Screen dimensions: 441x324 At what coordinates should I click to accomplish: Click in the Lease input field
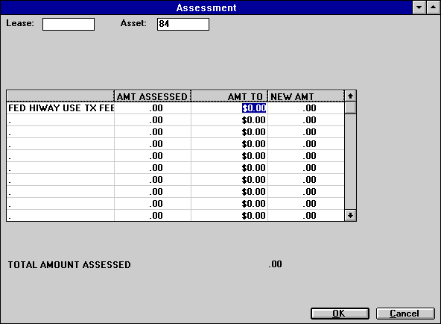(x=69, y=24)
